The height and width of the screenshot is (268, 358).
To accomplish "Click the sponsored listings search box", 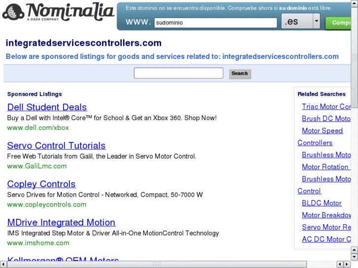I will (179, 73).
